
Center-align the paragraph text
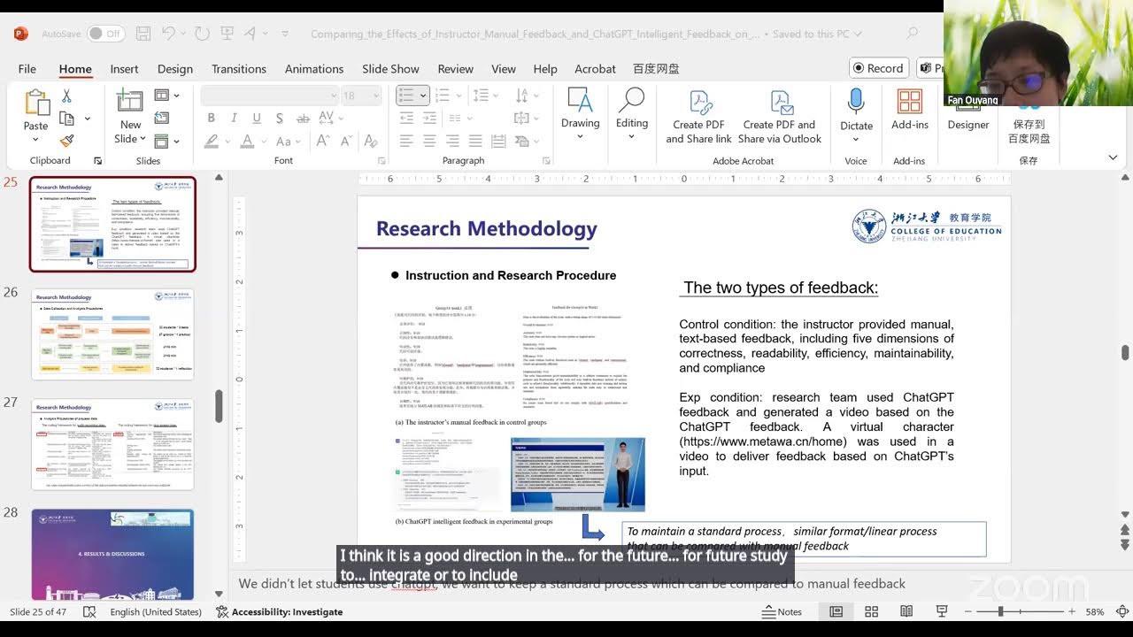(429, 141)
